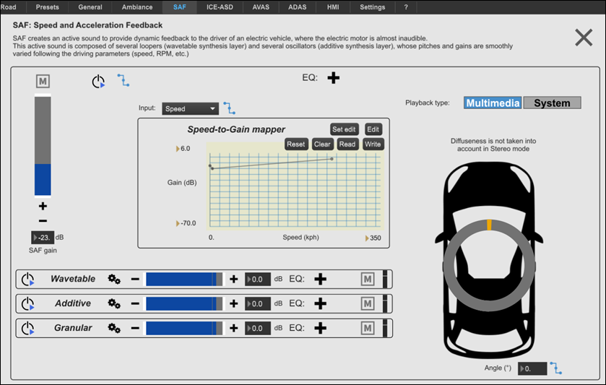Image resolution: width=606 pixels, height=385 pixels.
Task: Click the Read button
Action: point(347,144)
